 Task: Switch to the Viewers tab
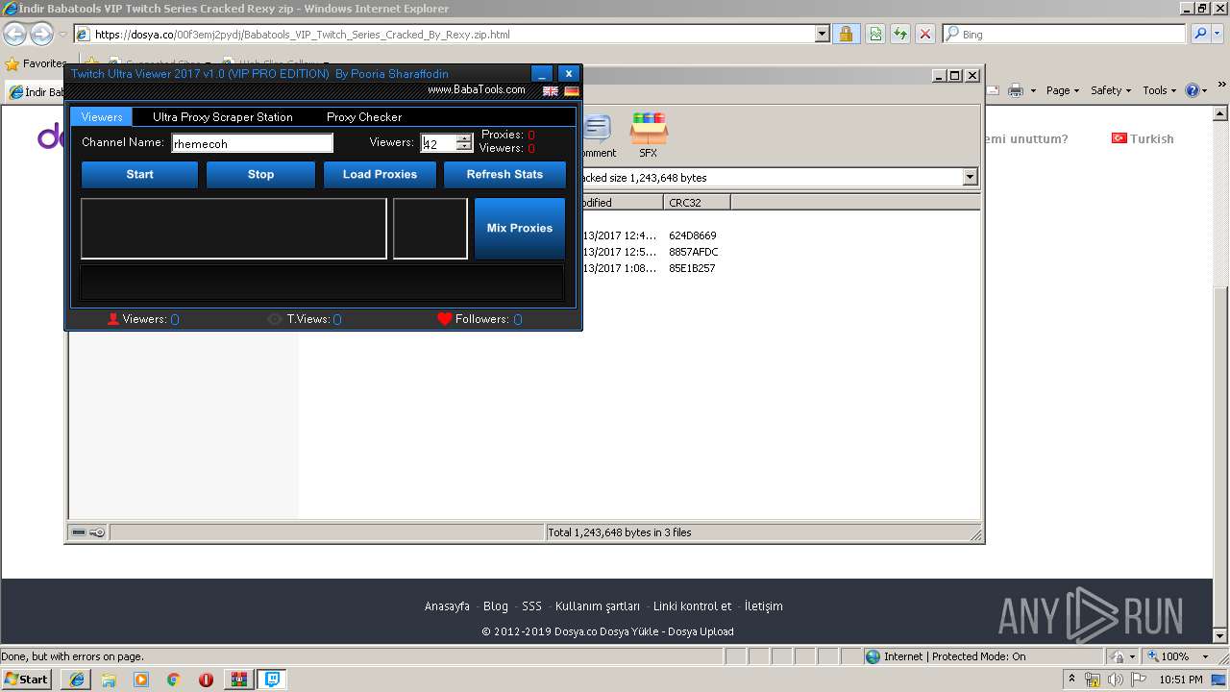point(102,116)
